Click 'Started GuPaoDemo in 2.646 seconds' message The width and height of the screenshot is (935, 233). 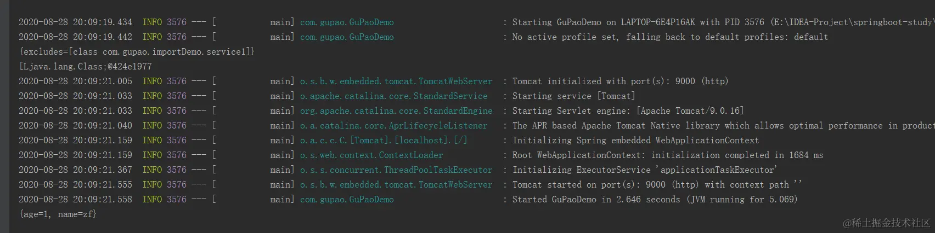coord(654,200)
